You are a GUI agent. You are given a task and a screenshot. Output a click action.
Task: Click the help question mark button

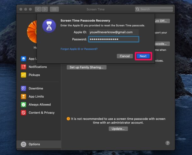(x=168, y=143)
